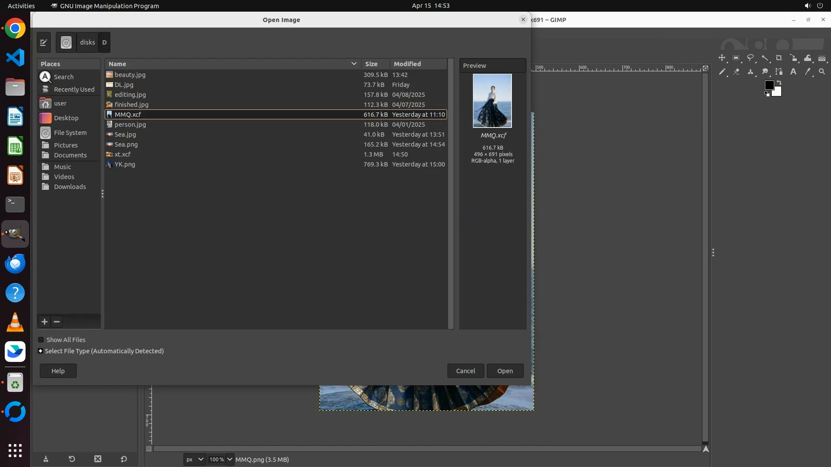
Task: Enable the Show All Files checkbox
Action: 41,340
